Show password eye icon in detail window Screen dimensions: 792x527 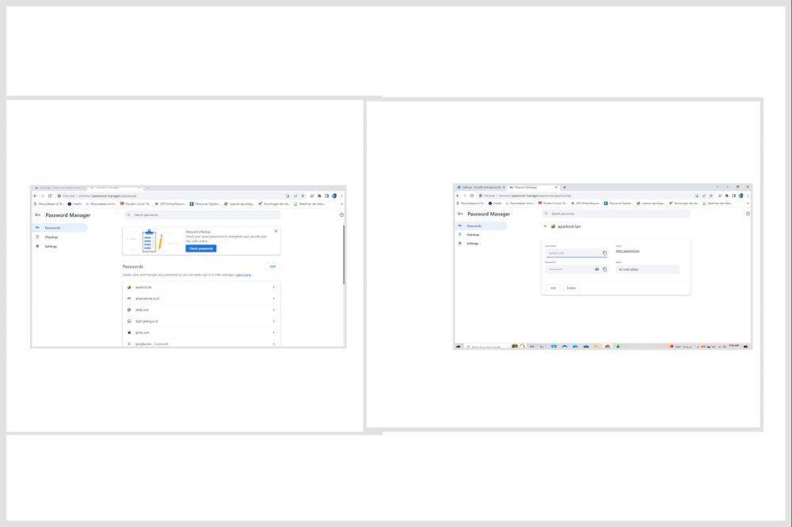point(596,270)
